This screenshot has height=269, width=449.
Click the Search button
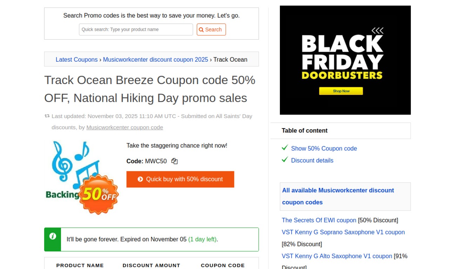(x=211, y=29)
